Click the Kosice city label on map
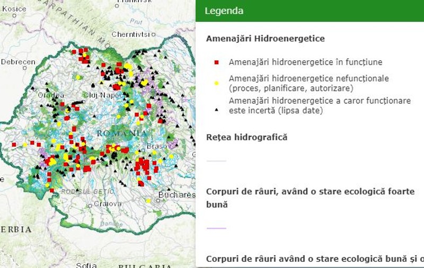Image resolution: width=424 pixels, height=268 pixels. pyautogui.click(x=14, y=8)
